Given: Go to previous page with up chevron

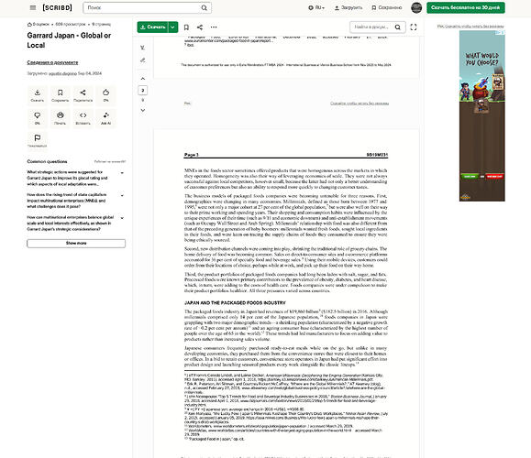Looking at the screenshot, I should click(x=143, y=79).
